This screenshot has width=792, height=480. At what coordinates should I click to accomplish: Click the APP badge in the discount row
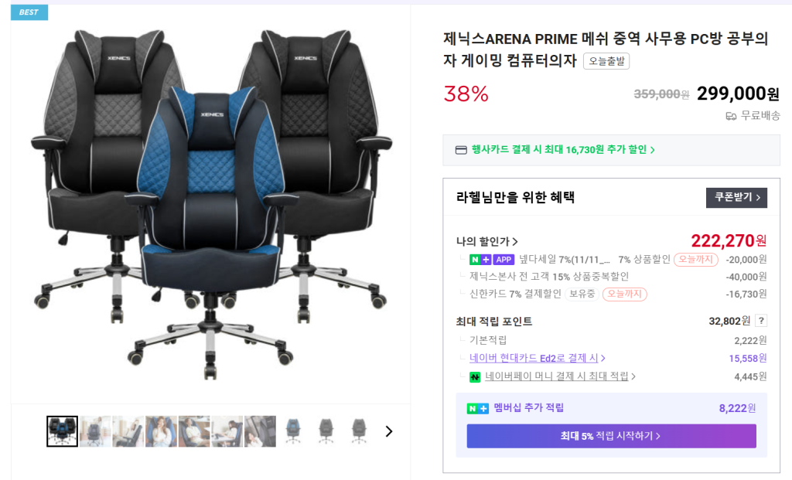503,260
